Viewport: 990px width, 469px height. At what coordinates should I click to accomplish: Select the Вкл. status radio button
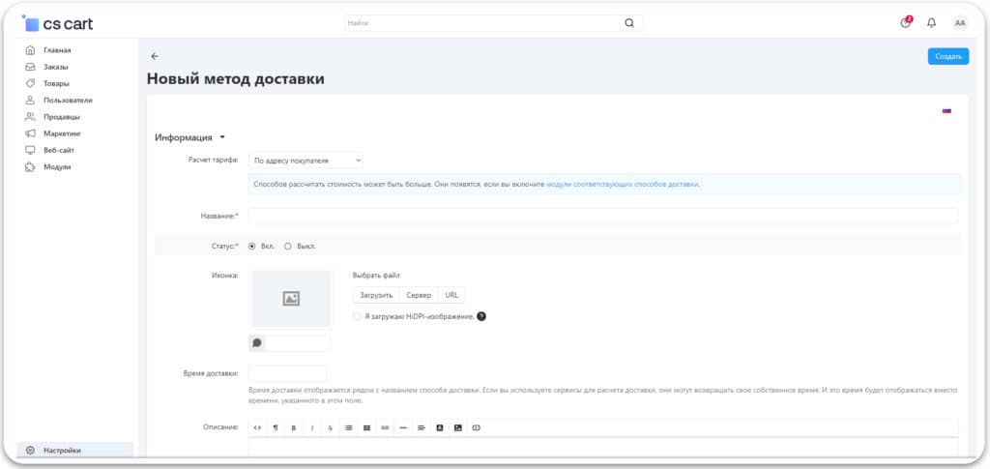point(252,246)
